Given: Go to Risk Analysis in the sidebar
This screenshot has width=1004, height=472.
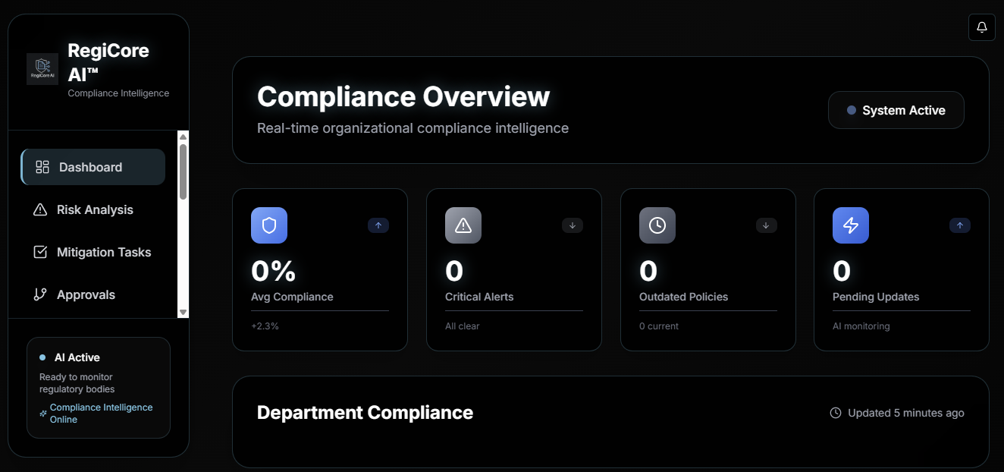Looking at the screenshot, I should tap(93, 209).
